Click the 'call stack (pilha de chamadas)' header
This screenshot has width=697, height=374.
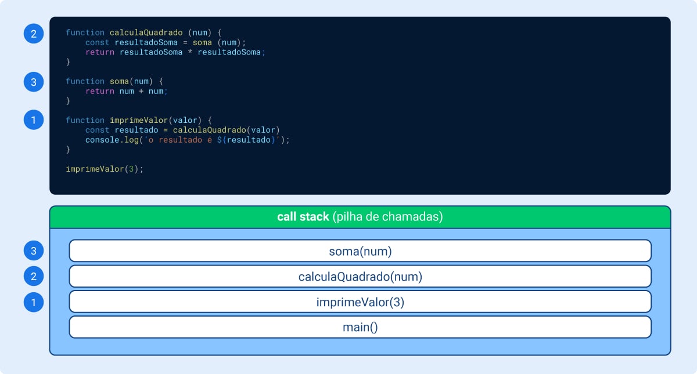[360, 217]
